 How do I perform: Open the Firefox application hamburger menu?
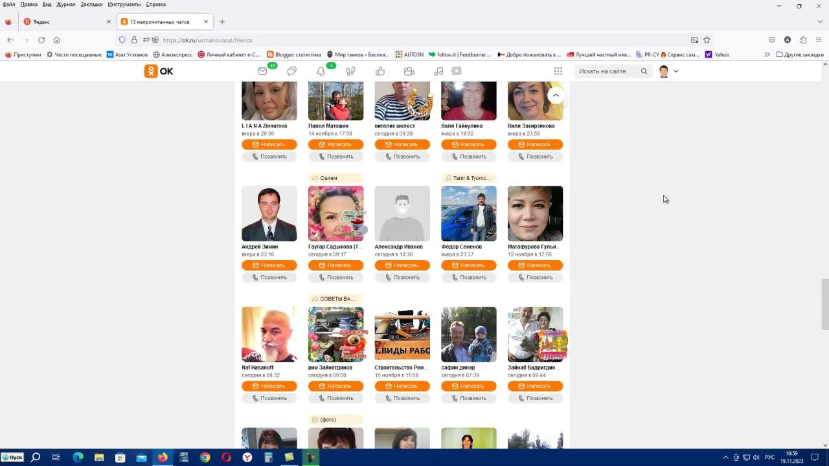coord(819,40)
